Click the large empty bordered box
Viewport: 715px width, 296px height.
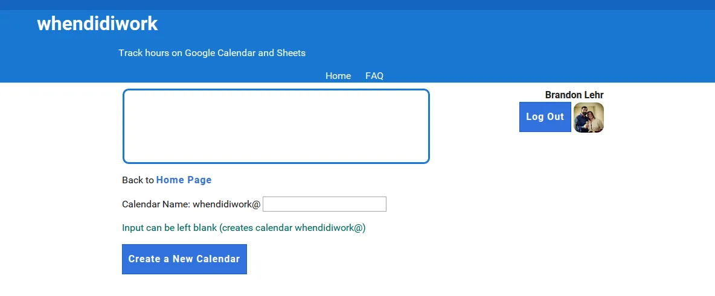(276, 127)
